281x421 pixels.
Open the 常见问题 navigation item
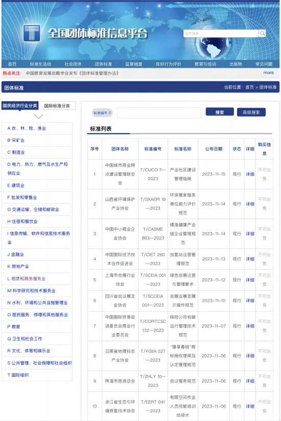tap(264, 64)
